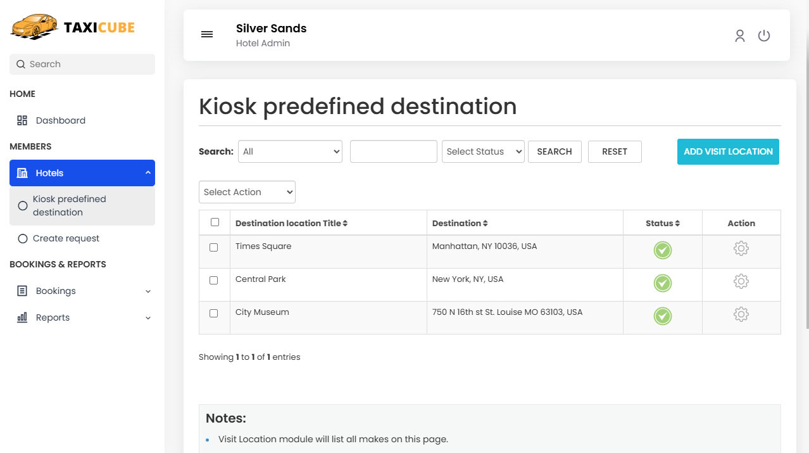
Task: Click green status icon for Times Square
Action: click(662, 250)
